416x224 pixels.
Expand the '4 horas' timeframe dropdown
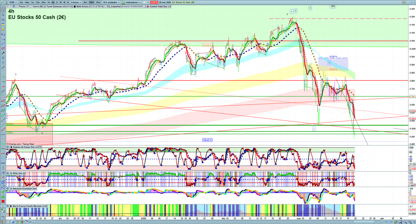[x=76, y=2]
